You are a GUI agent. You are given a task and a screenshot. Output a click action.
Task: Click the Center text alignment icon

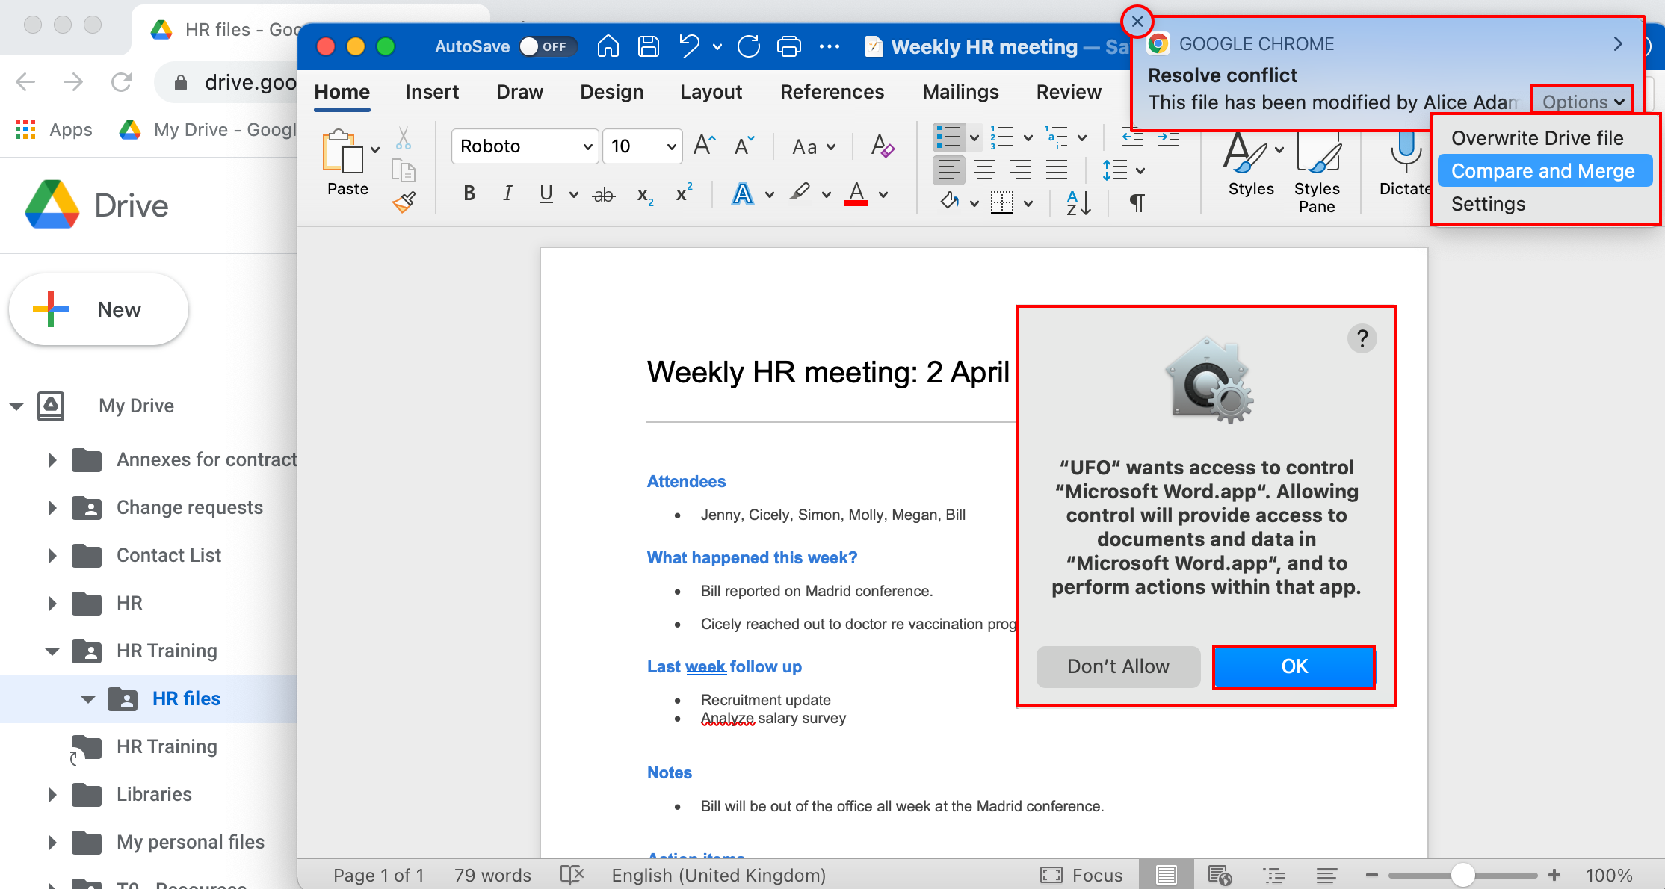tap(985, 170)
